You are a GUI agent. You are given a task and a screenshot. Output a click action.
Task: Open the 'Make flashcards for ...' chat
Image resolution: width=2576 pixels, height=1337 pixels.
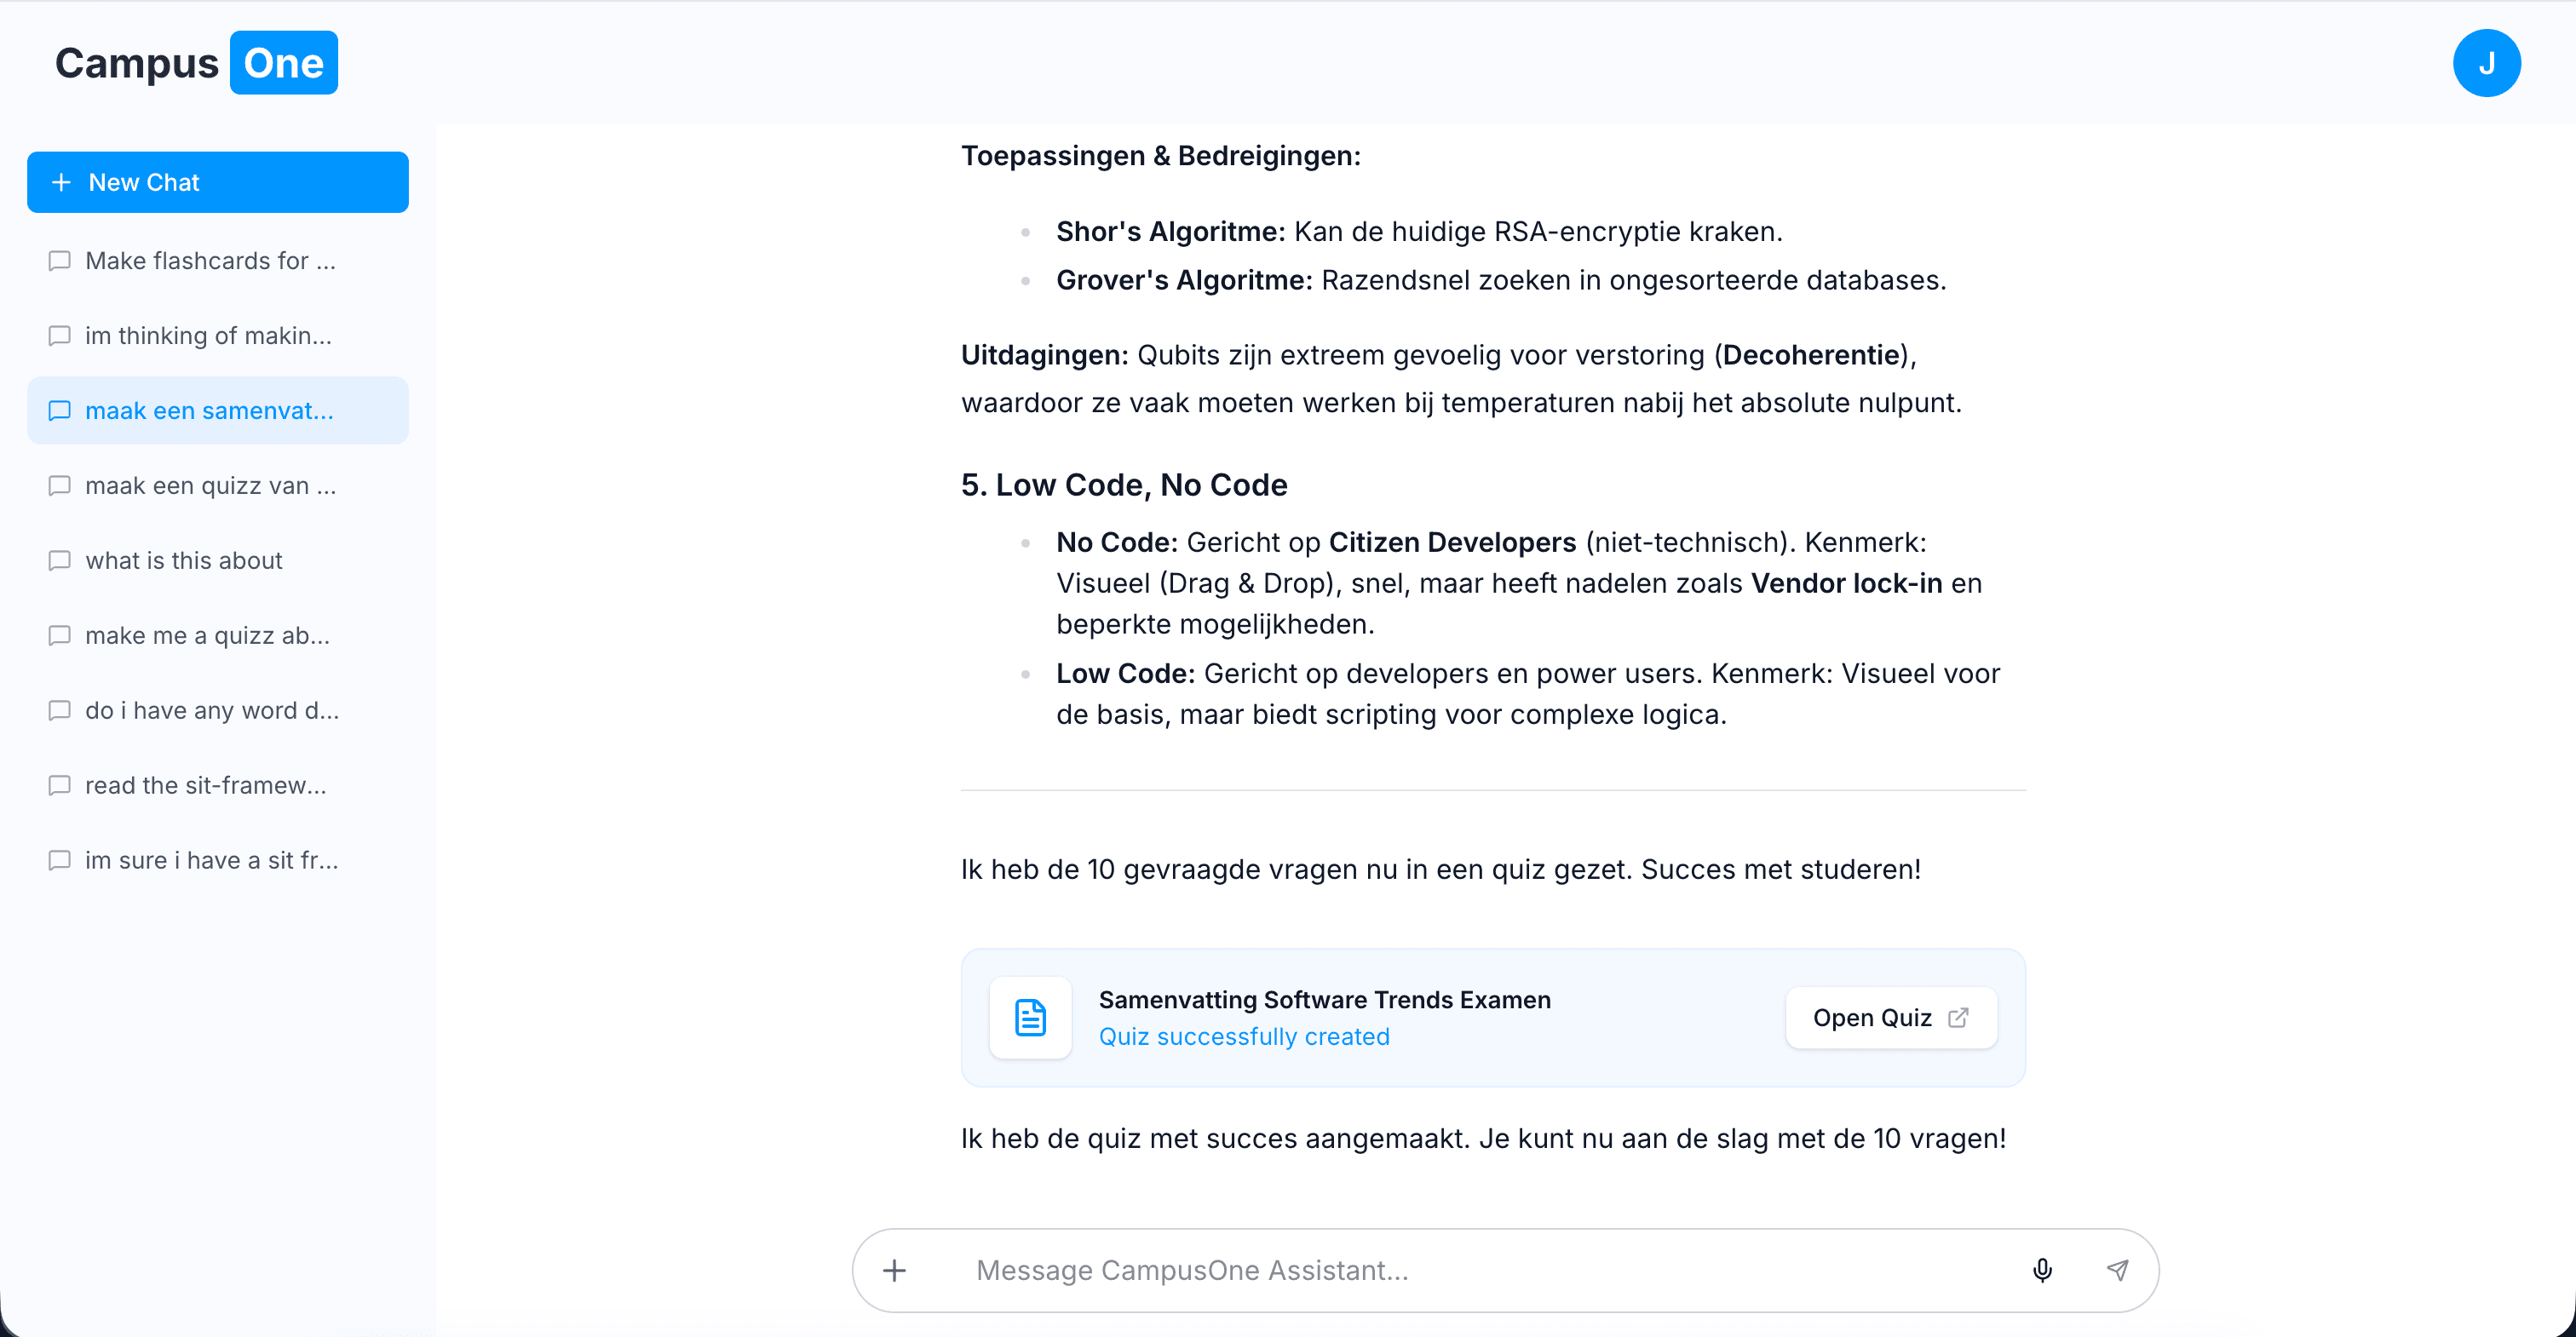click(x=210, y=261)
